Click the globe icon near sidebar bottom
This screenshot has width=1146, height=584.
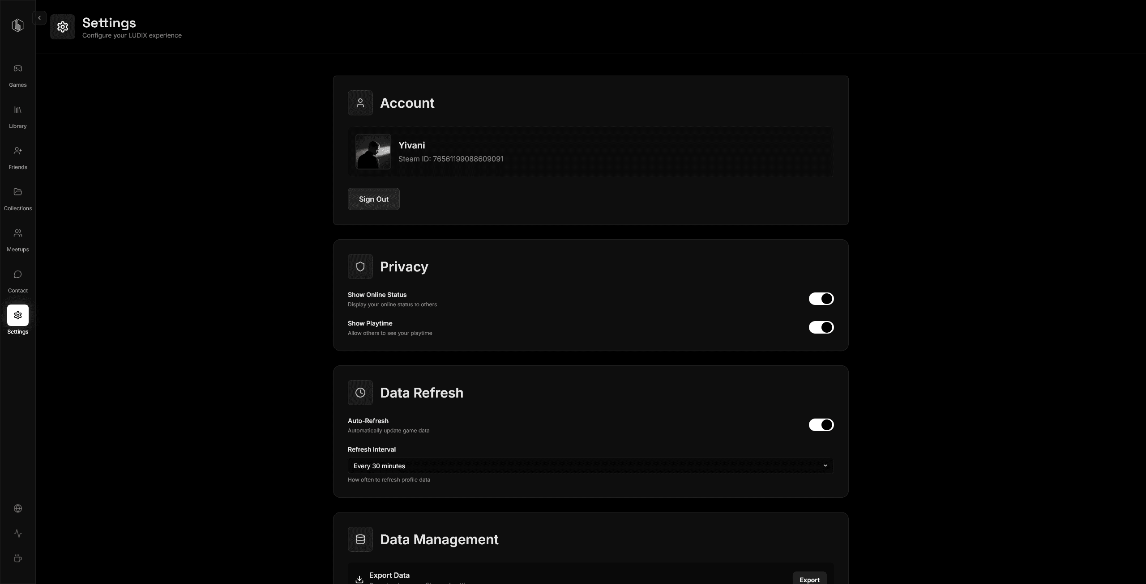pos(17,508)
